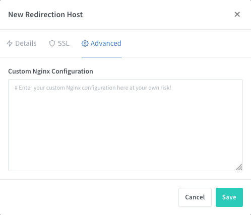Click the SSL text label
251x215 pixels.
point(64,43)
